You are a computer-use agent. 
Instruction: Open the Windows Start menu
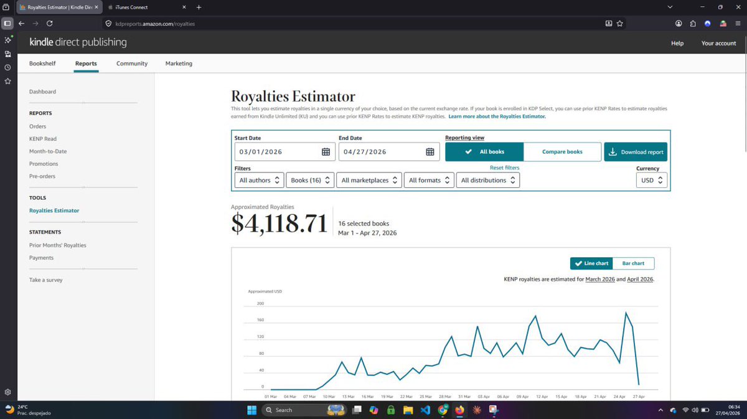[251, 410]
